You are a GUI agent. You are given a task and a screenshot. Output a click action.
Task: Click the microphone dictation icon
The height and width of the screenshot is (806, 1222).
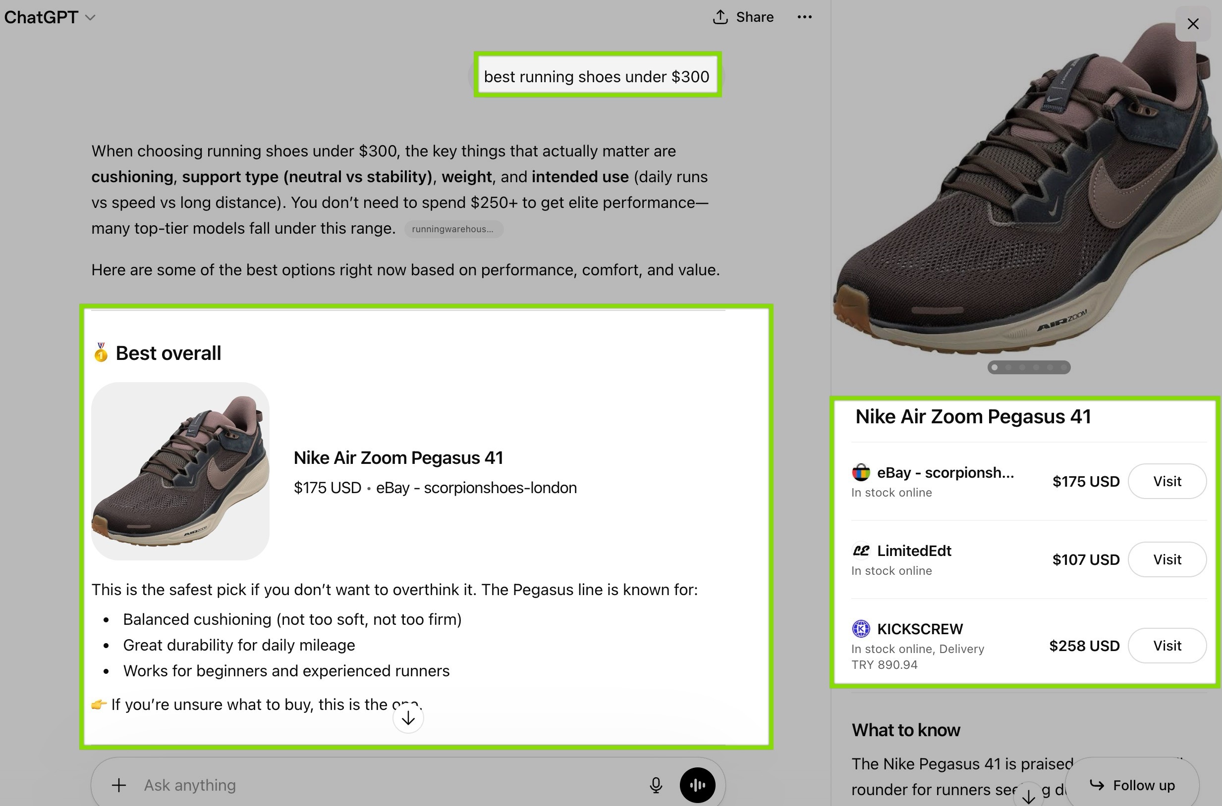[656, 785]
